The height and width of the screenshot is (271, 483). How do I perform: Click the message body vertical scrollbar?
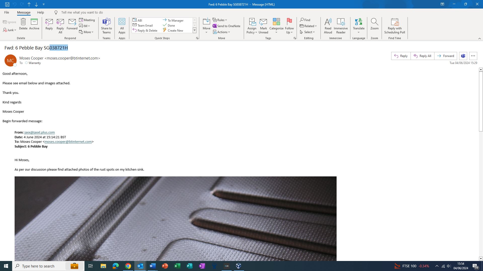coord(480,101)
